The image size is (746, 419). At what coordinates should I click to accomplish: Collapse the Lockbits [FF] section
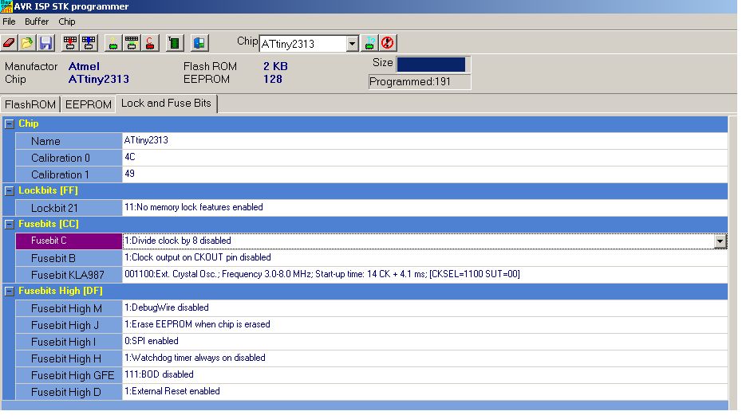(9, 191)
